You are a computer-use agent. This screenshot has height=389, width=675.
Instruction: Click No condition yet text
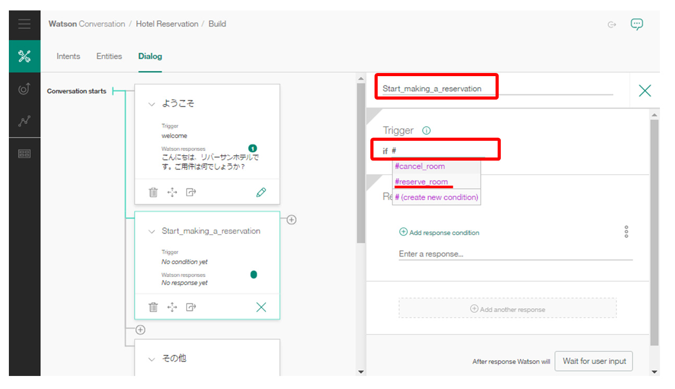click(x=184, y=262)
